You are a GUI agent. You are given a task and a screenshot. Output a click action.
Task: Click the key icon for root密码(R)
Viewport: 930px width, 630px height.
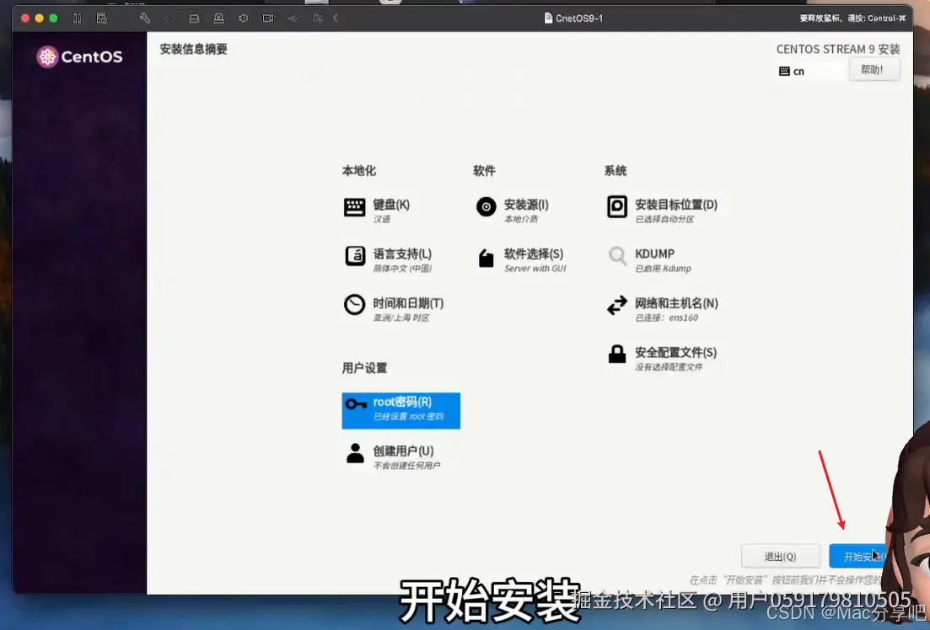coord(356,404)
